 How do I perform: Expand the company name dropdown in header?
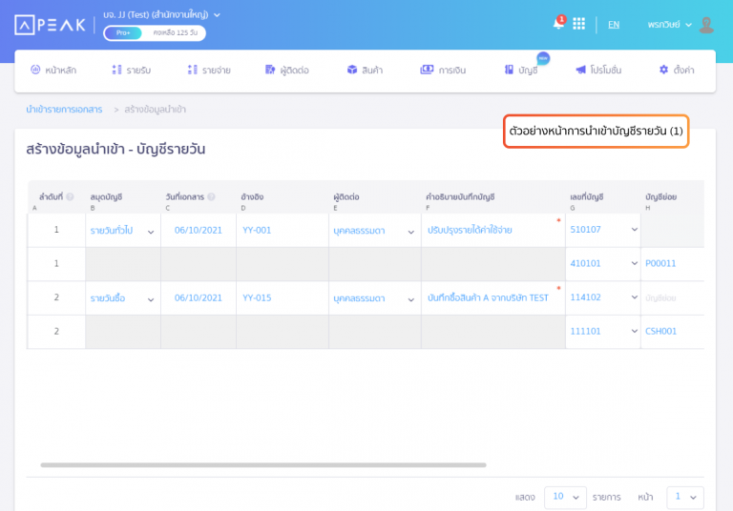(218, 14)
